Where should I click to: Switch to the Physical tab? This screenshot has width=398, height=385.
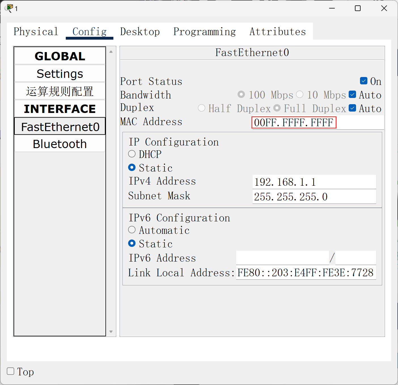click(36, 31)
